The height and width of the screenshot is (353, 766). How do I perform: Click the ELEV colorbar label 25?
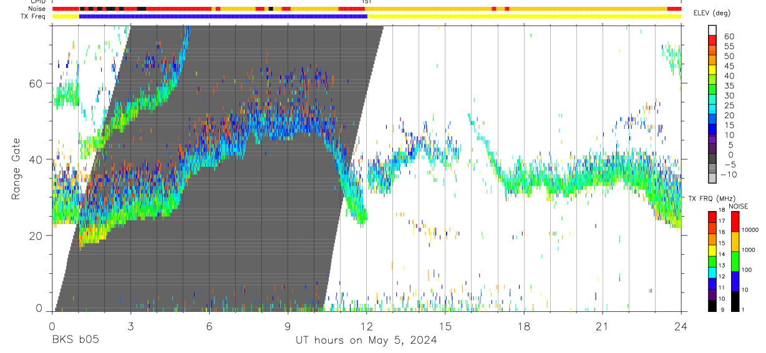tap(729, 106)
